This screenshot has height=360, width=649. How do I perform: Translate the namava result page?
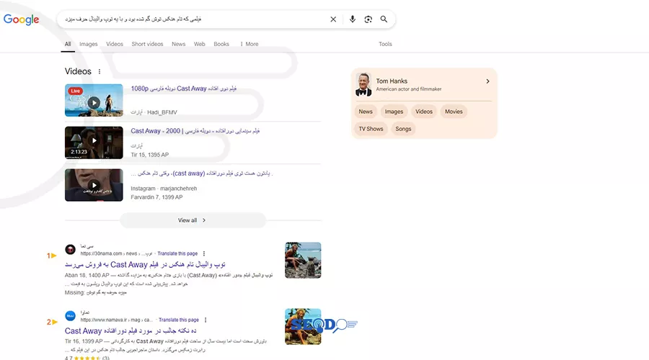point(179,320)
